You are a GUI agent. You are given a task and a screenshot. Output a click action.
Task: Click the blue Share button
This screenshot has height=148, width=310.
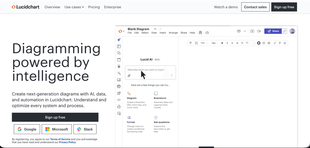pos(273,31)
